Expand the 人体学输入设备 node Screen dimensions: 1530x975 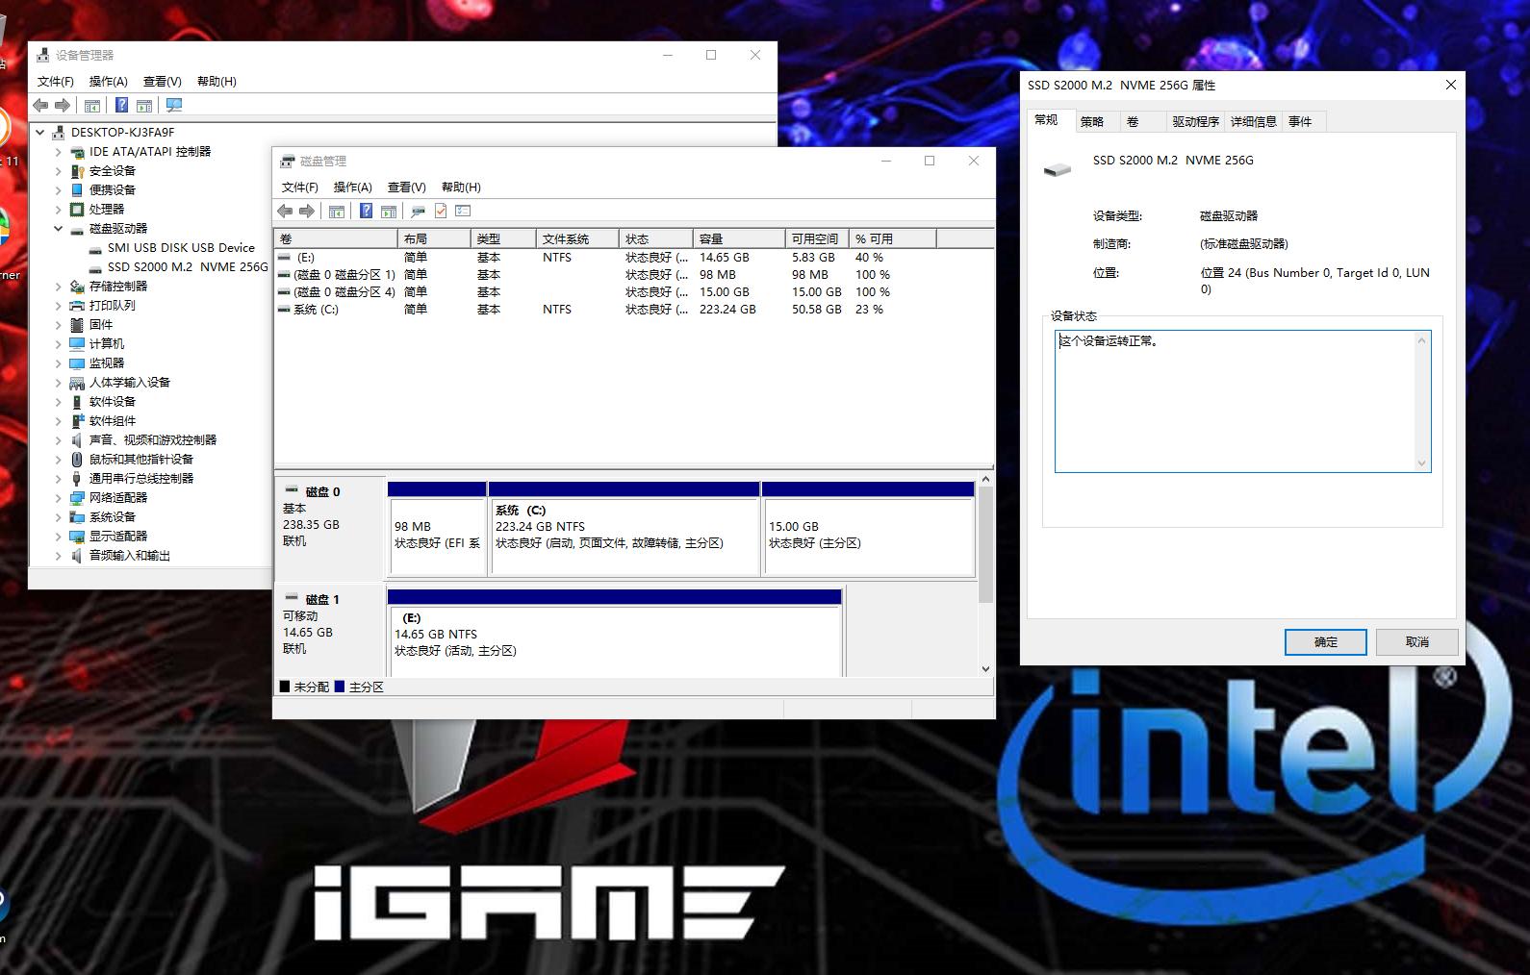[x=58, y=383]
